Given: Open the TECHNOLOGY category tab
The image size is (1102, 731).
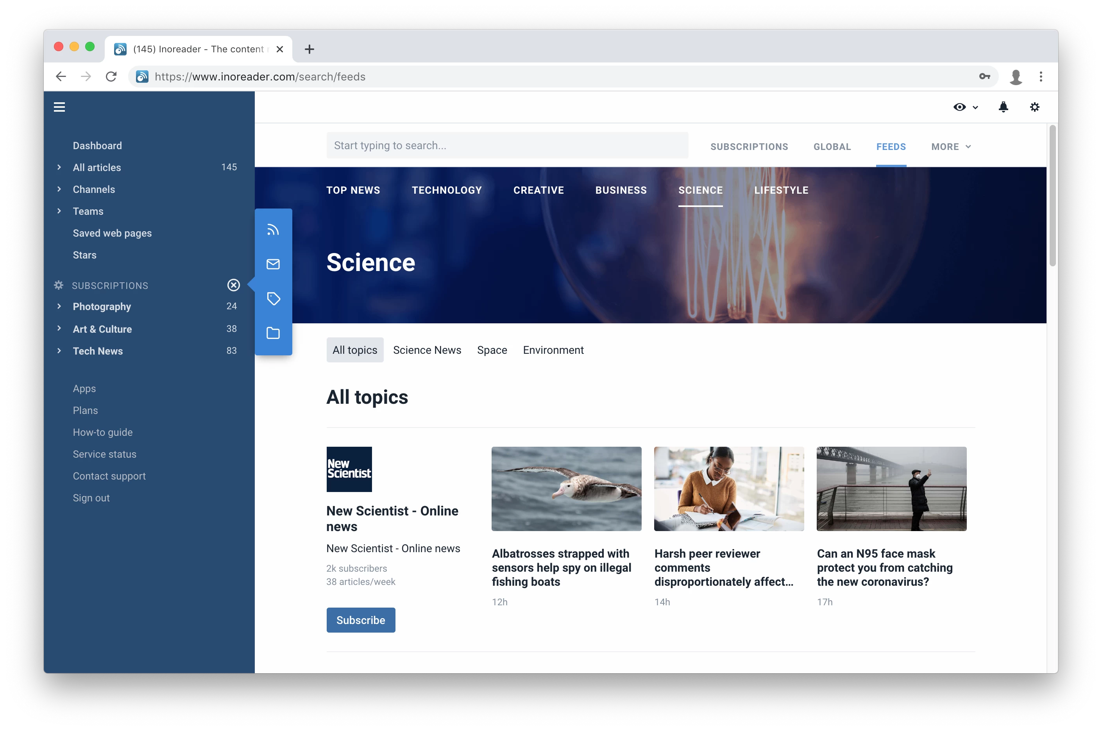Looking at the screenshot, I should pos(447,190).
